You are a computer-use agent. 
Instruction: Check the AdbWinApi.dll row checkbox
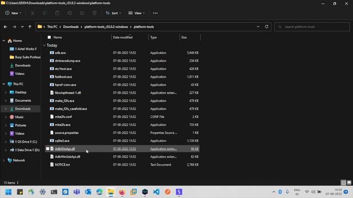(47, 148)
